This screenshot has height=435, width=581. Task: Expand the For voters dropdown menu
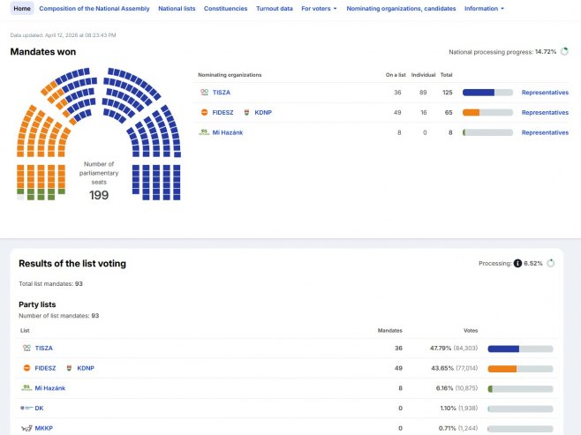[319, 8]
